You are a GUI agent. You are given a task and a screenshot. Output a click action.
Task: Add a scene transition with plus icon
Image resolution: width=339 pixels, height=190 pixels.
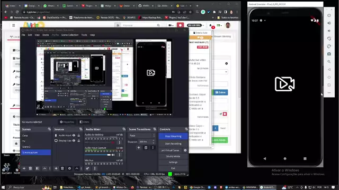(x=139, y=148)
